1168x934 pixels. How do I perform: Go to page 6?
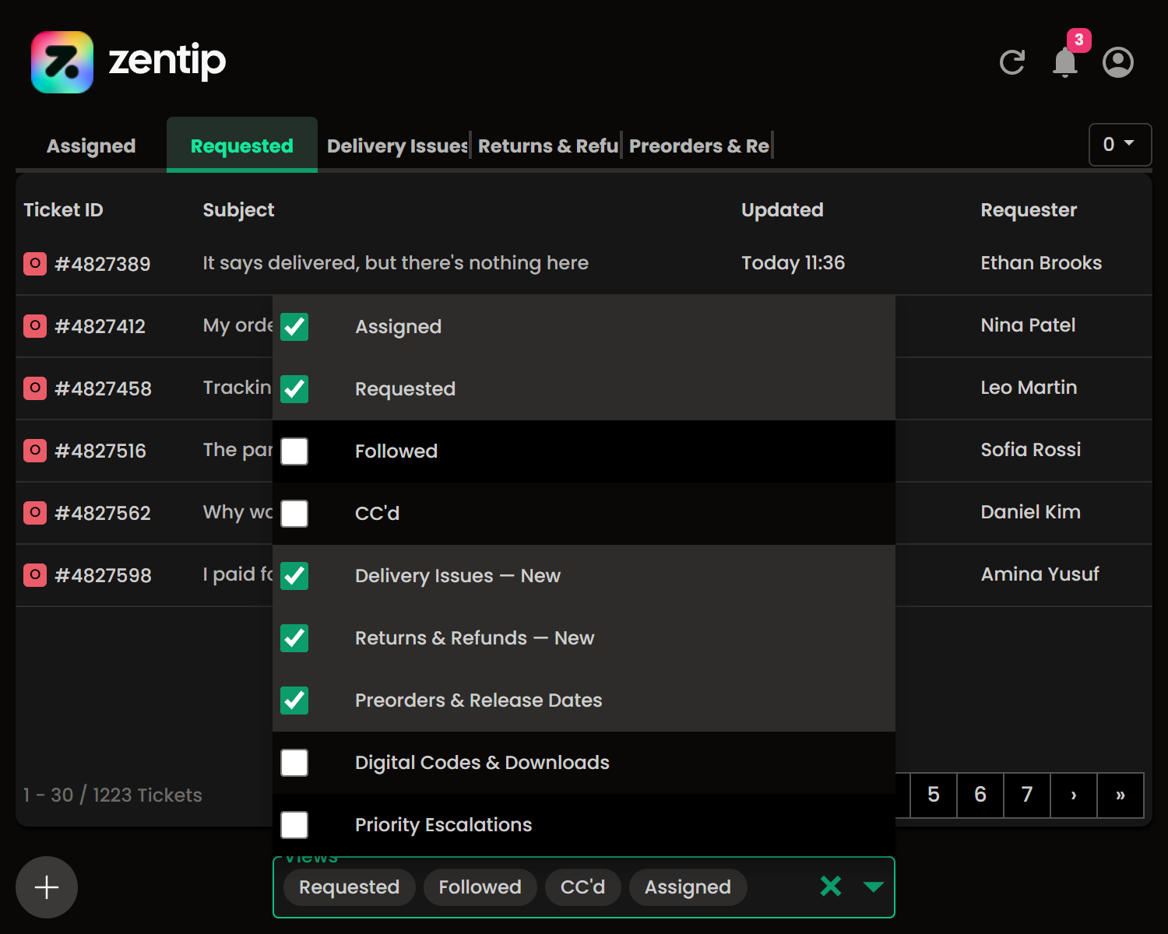pyautogui.click(x=980, y=795)
